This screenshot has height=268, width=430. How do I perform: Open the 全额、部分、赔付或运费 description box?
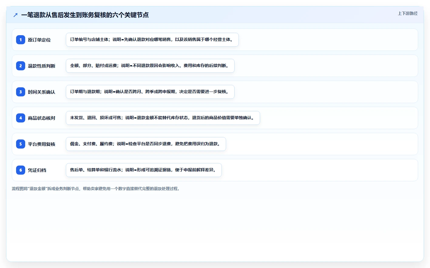pos(150,66)
